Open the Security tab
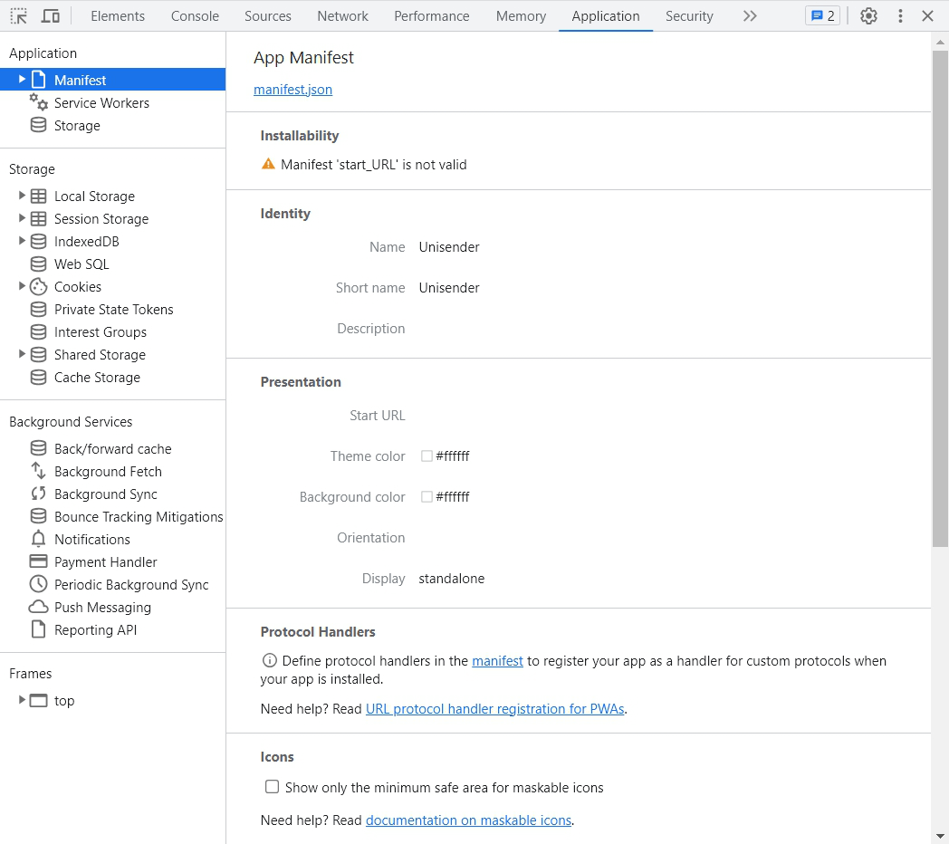949x844 pixels. [689, 15]
